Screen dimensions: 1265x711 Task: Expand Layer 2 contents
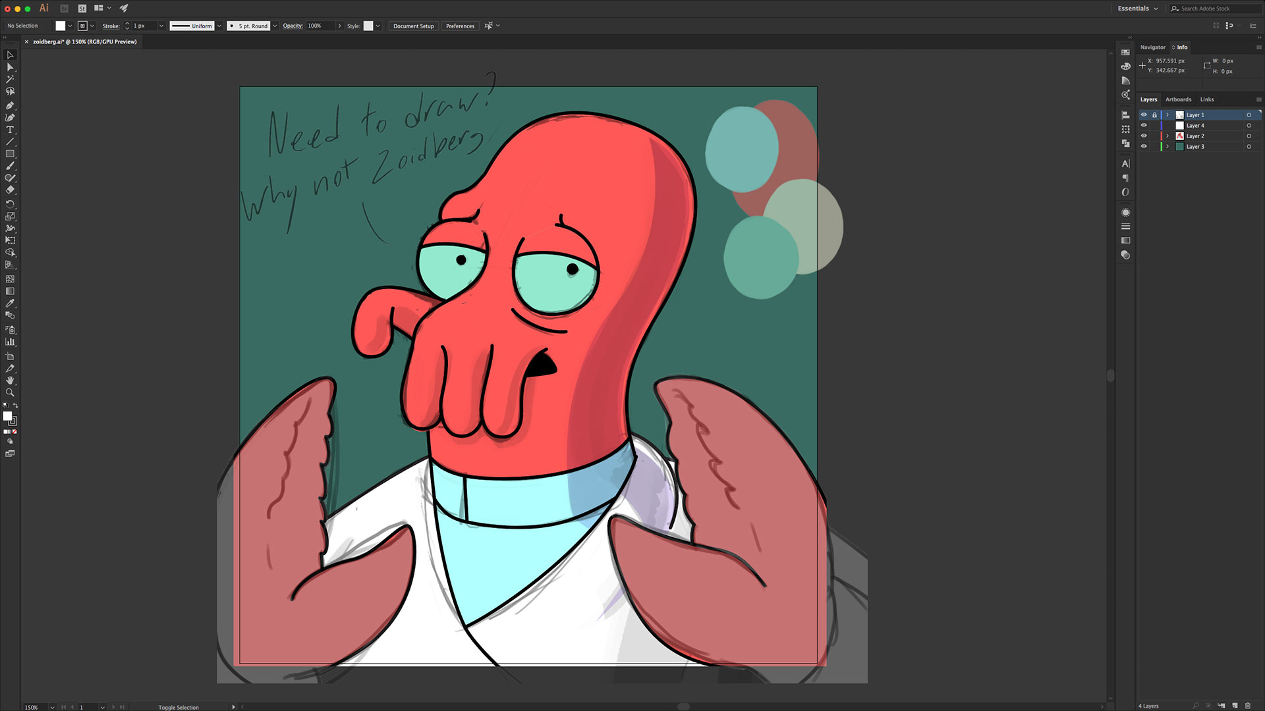[1167, 136]
